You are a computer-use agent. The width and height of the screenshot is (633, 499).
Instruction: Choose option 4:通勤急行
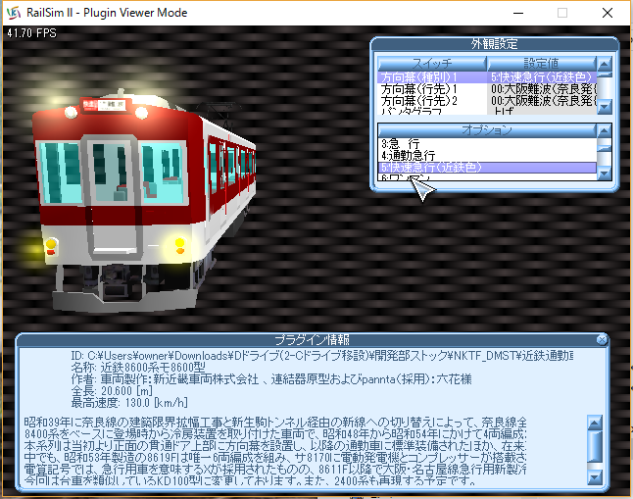tap(487, 156)
